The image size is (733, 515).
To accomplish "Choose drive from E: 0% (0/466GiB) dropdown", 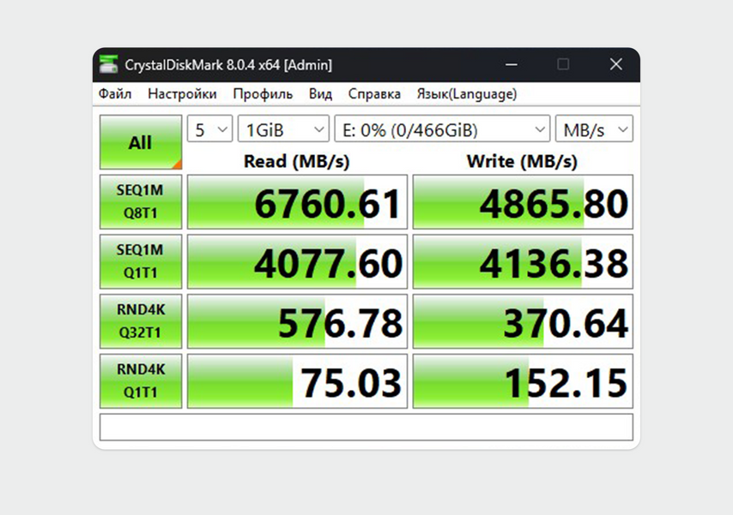I will 442,129.
